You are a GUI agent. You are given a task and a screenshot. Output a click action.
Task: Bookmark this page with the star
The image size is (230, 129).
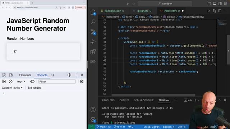pyautogui.click(x=64, y=8)
